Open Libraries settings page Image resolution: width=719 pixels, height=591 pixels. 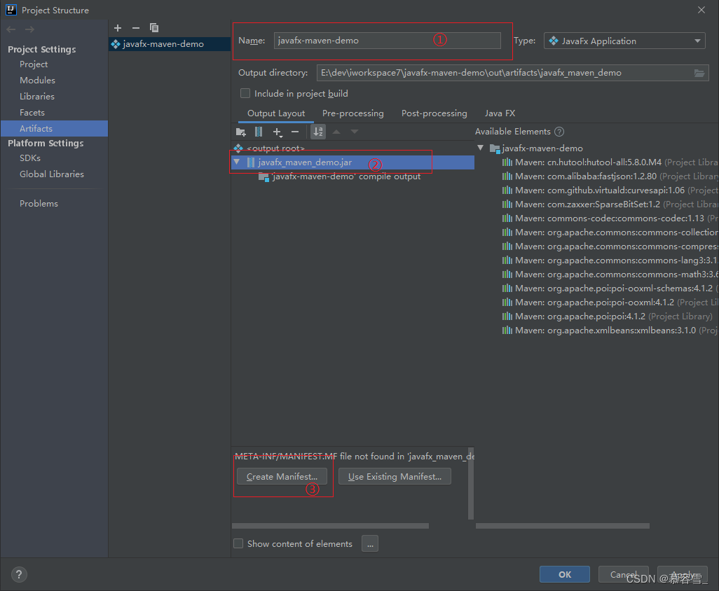[x=36, y=96]
